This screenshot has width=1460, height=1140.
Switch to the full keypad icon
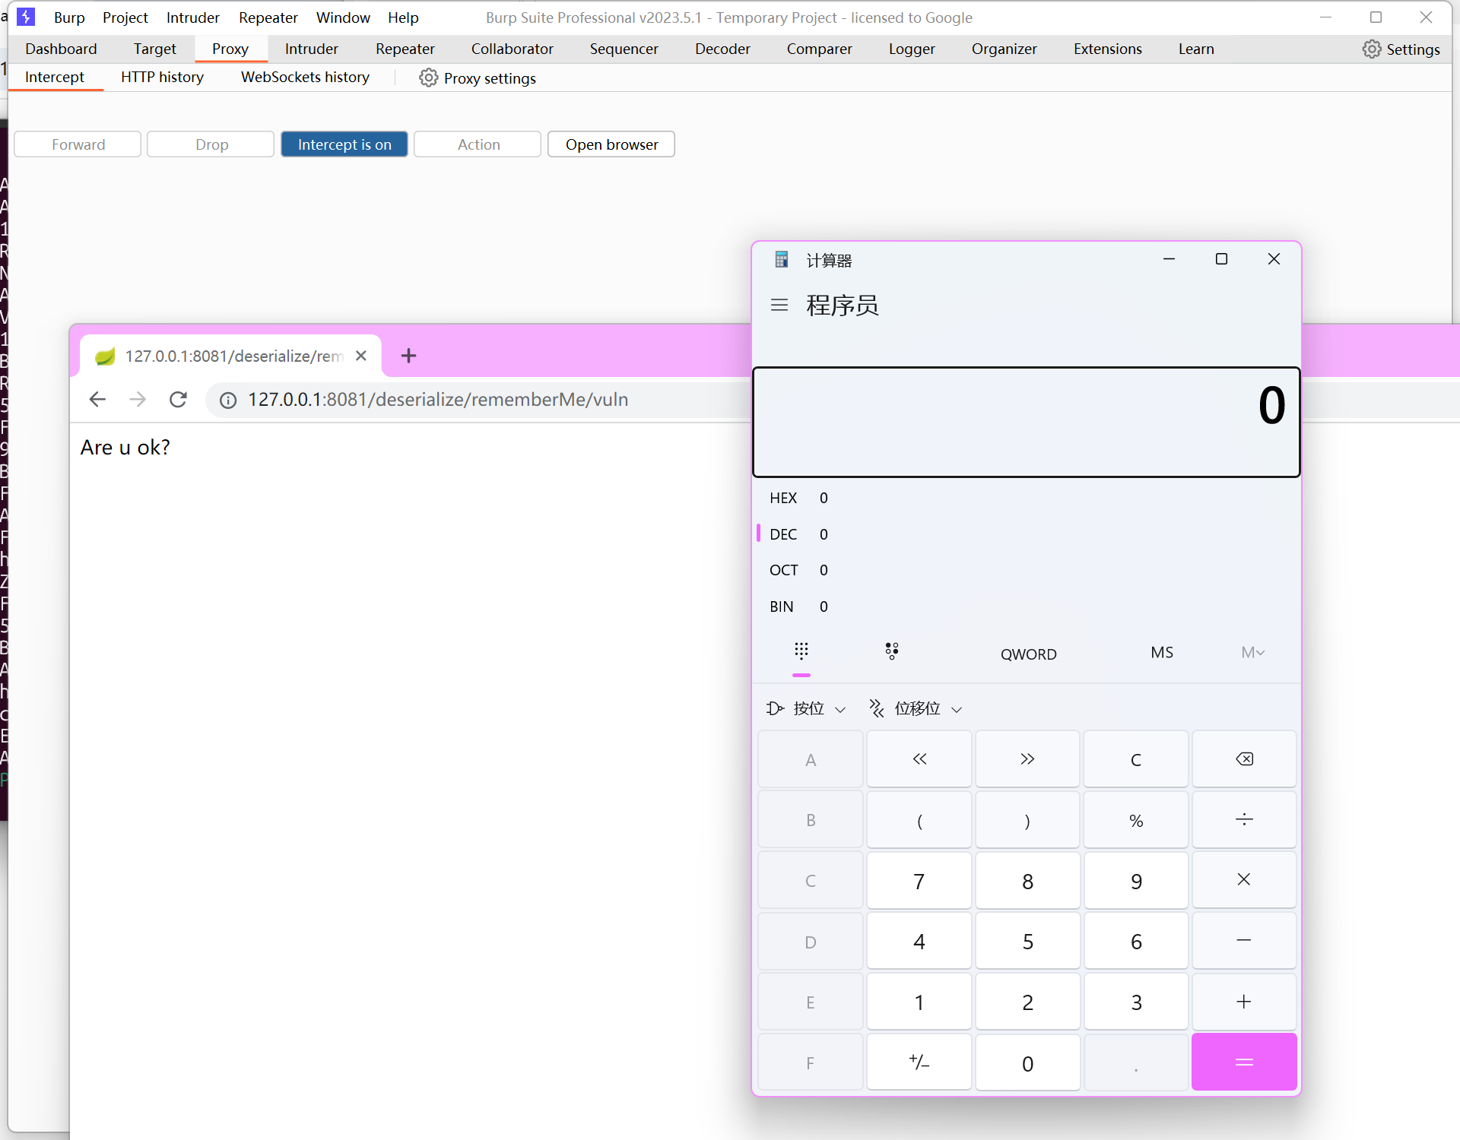801,651
